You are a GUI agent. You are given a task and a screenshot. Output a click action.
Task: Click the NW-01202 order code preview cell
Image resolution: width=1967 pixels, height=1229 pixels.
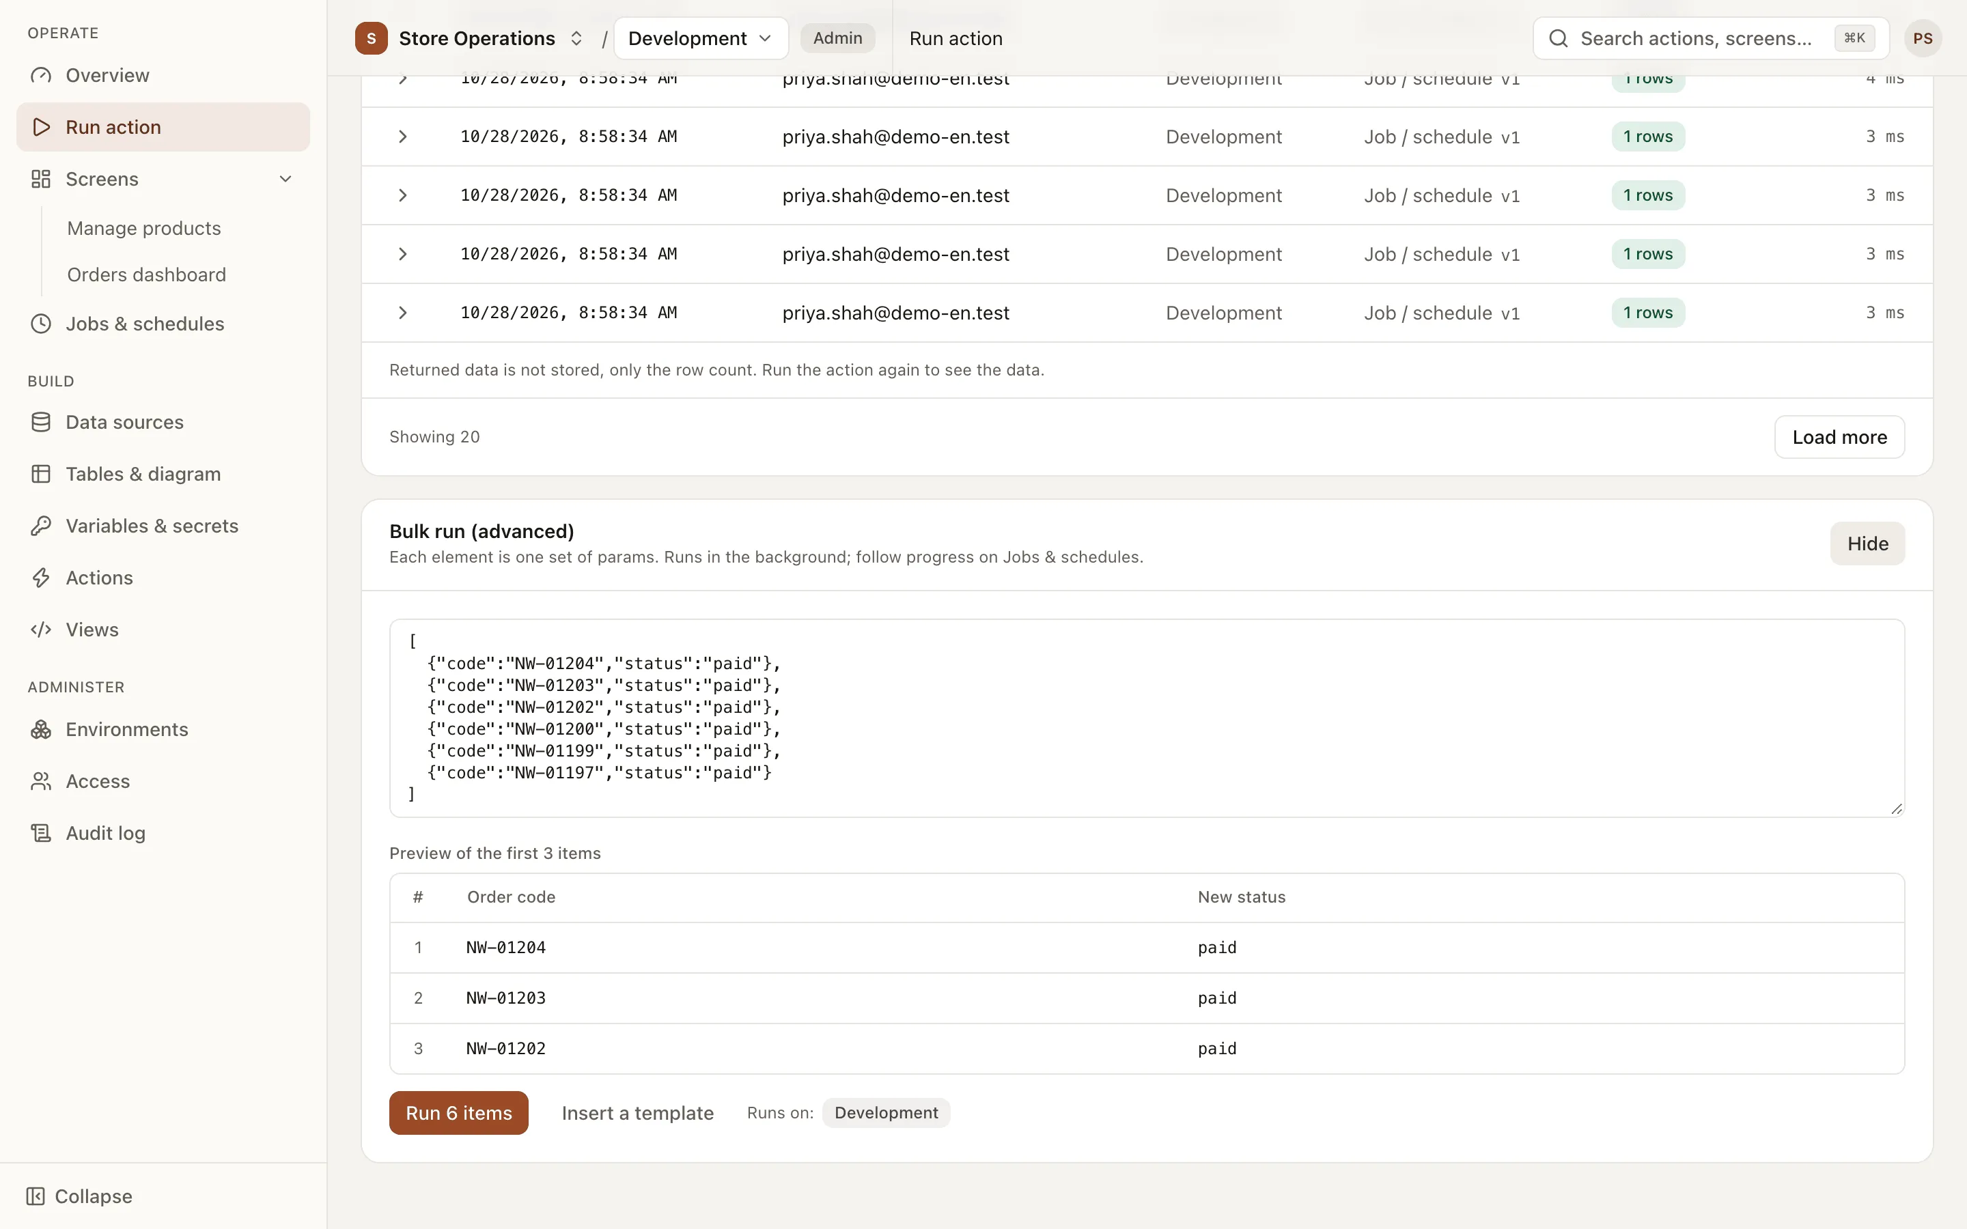(x=505, y=1049)
